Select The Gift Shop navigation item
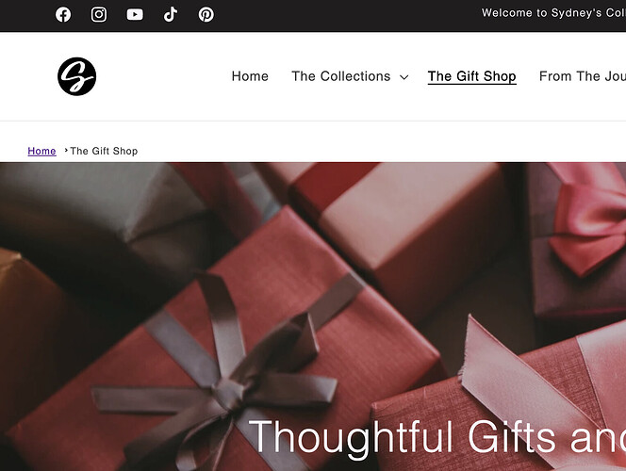 coord(472,76)
